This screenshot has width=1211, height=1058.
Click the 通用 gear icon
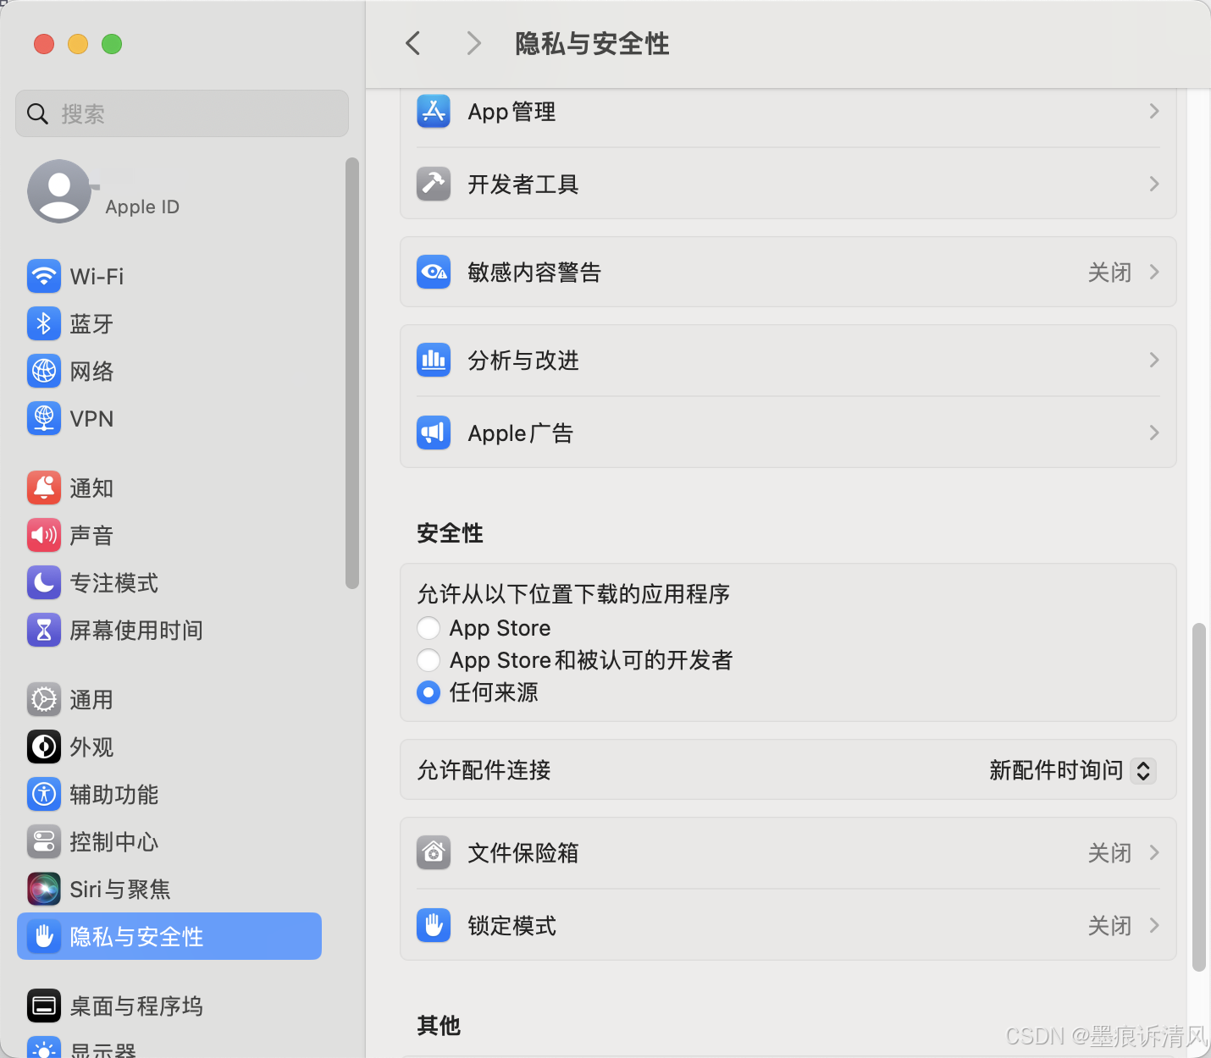[x=44, y=699]
